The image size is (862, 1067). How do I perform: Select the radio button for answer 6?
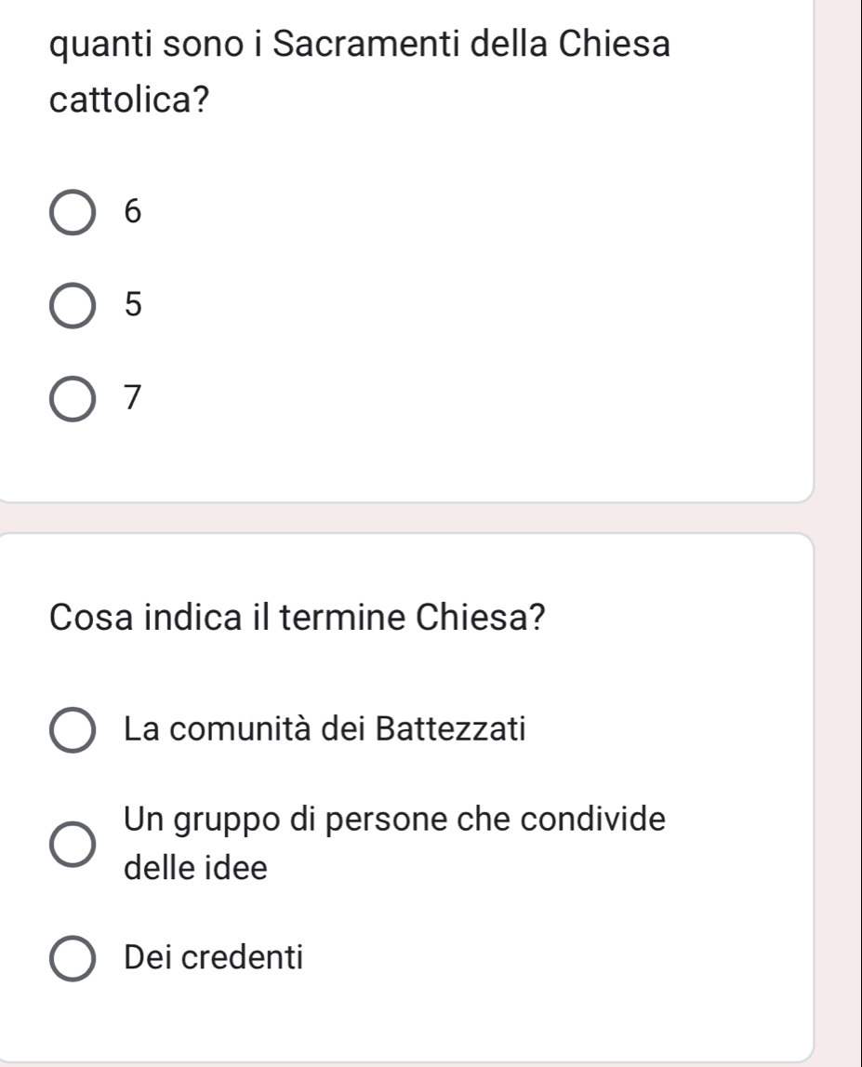73,214
